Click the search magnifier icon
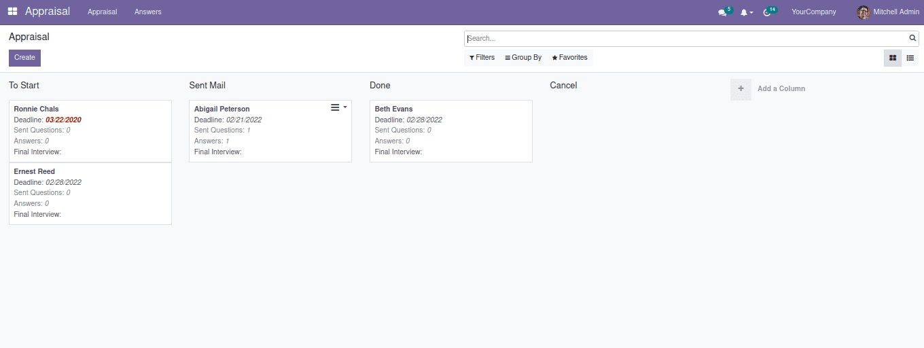Screen dimensions: 924x348 tap(912, 39)
